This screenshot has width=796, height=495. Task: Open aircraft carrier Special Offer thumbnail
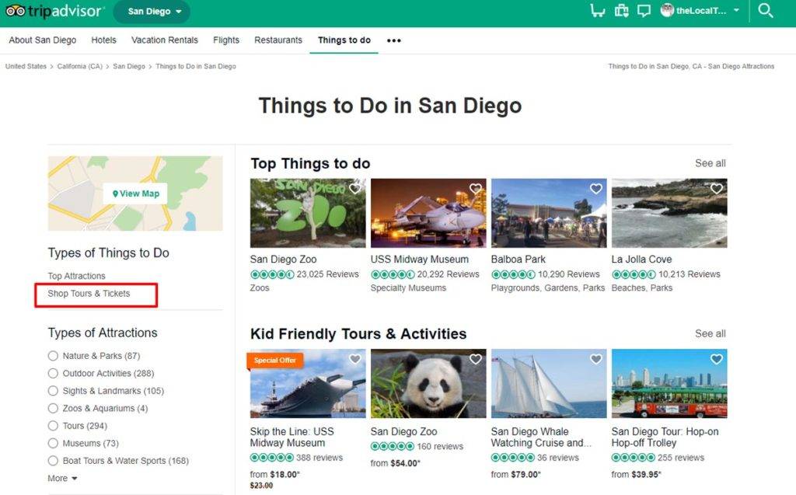tap(308, 383)
